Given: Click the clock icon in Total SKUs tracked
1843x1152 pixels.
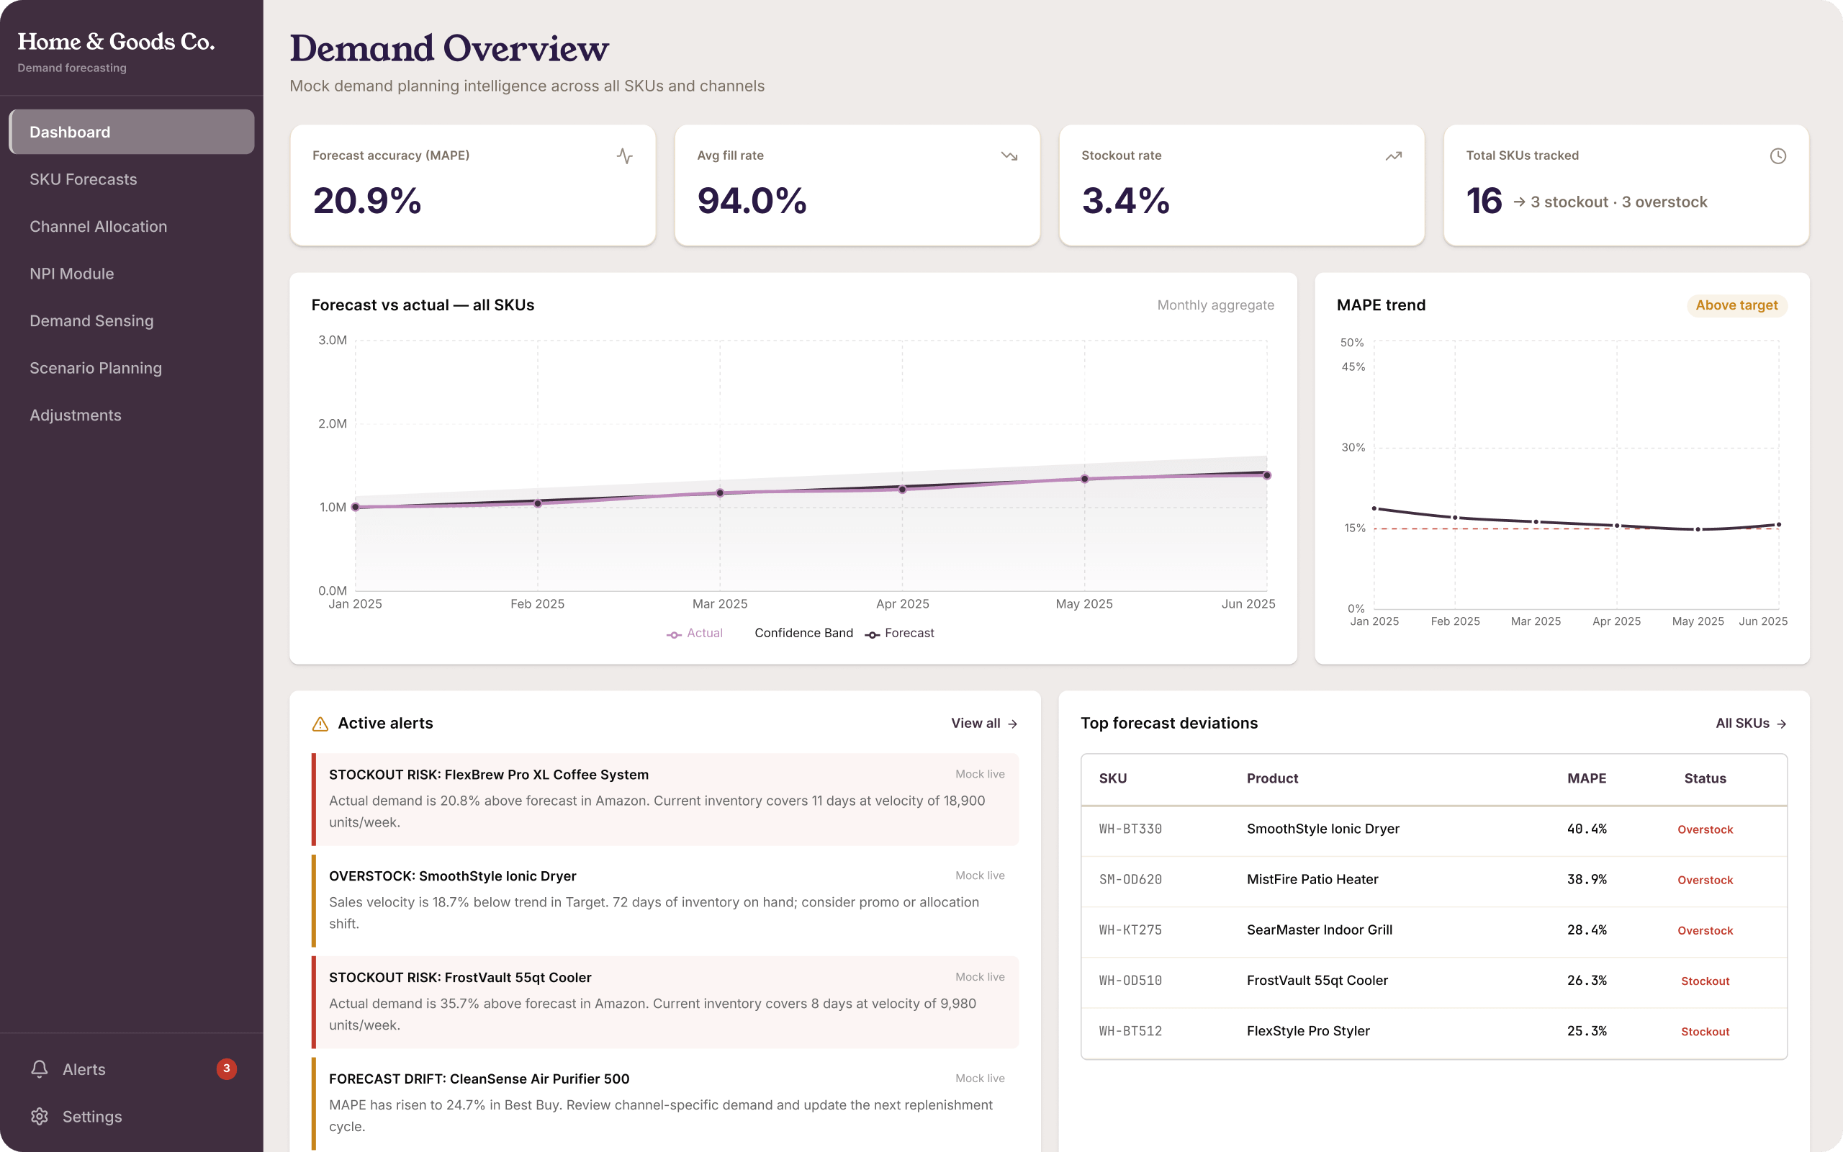Looking at the screenshot, I should (x=1778, y=156).
